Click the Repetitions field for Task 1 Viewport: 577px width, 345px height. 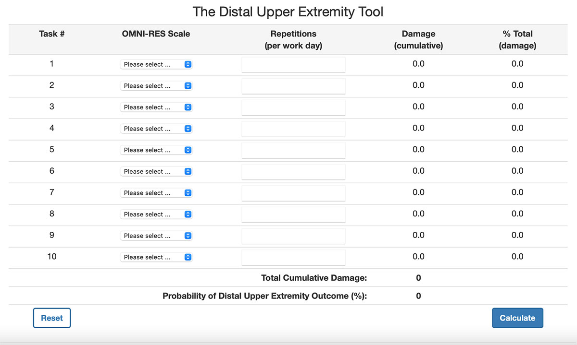(x=293, y=65)
